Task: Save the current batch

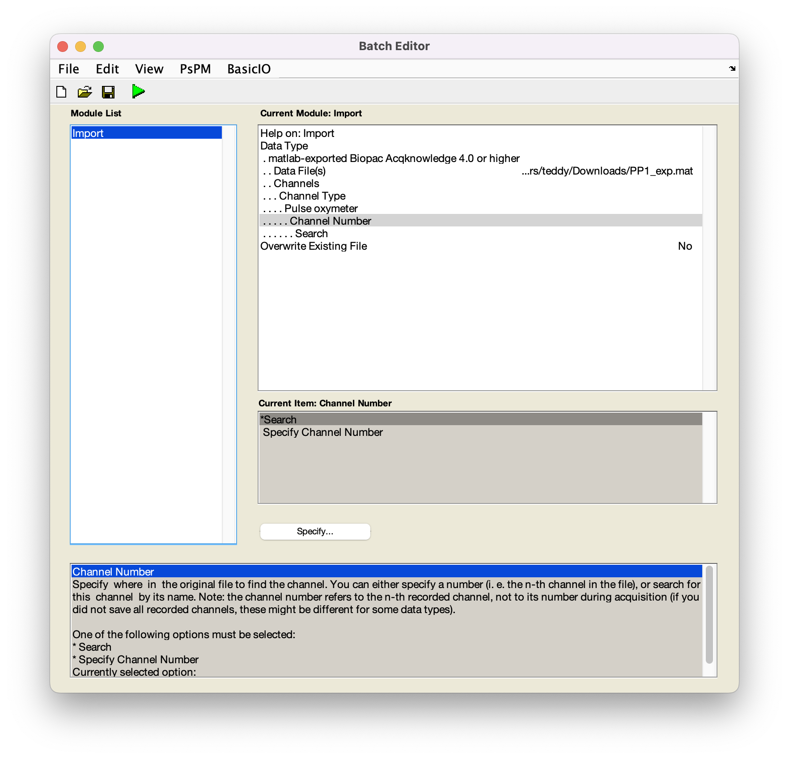Action: coord(109,91)
